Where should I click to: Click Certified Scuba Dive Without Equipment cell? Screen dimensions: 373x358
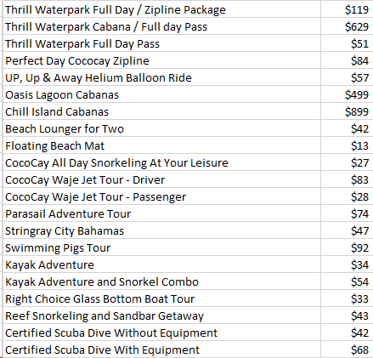click(x=161, y=332)
